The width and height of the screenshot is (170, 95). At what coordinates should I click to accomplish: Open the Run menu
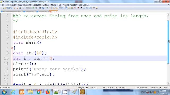tap(59, 5)
